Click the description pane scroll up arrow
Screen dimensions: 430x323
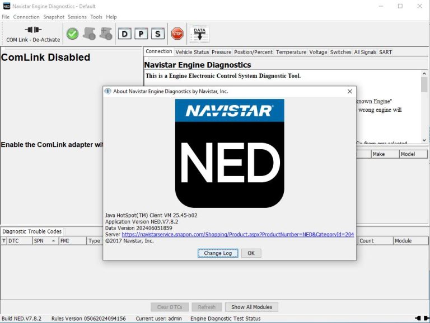424,74
